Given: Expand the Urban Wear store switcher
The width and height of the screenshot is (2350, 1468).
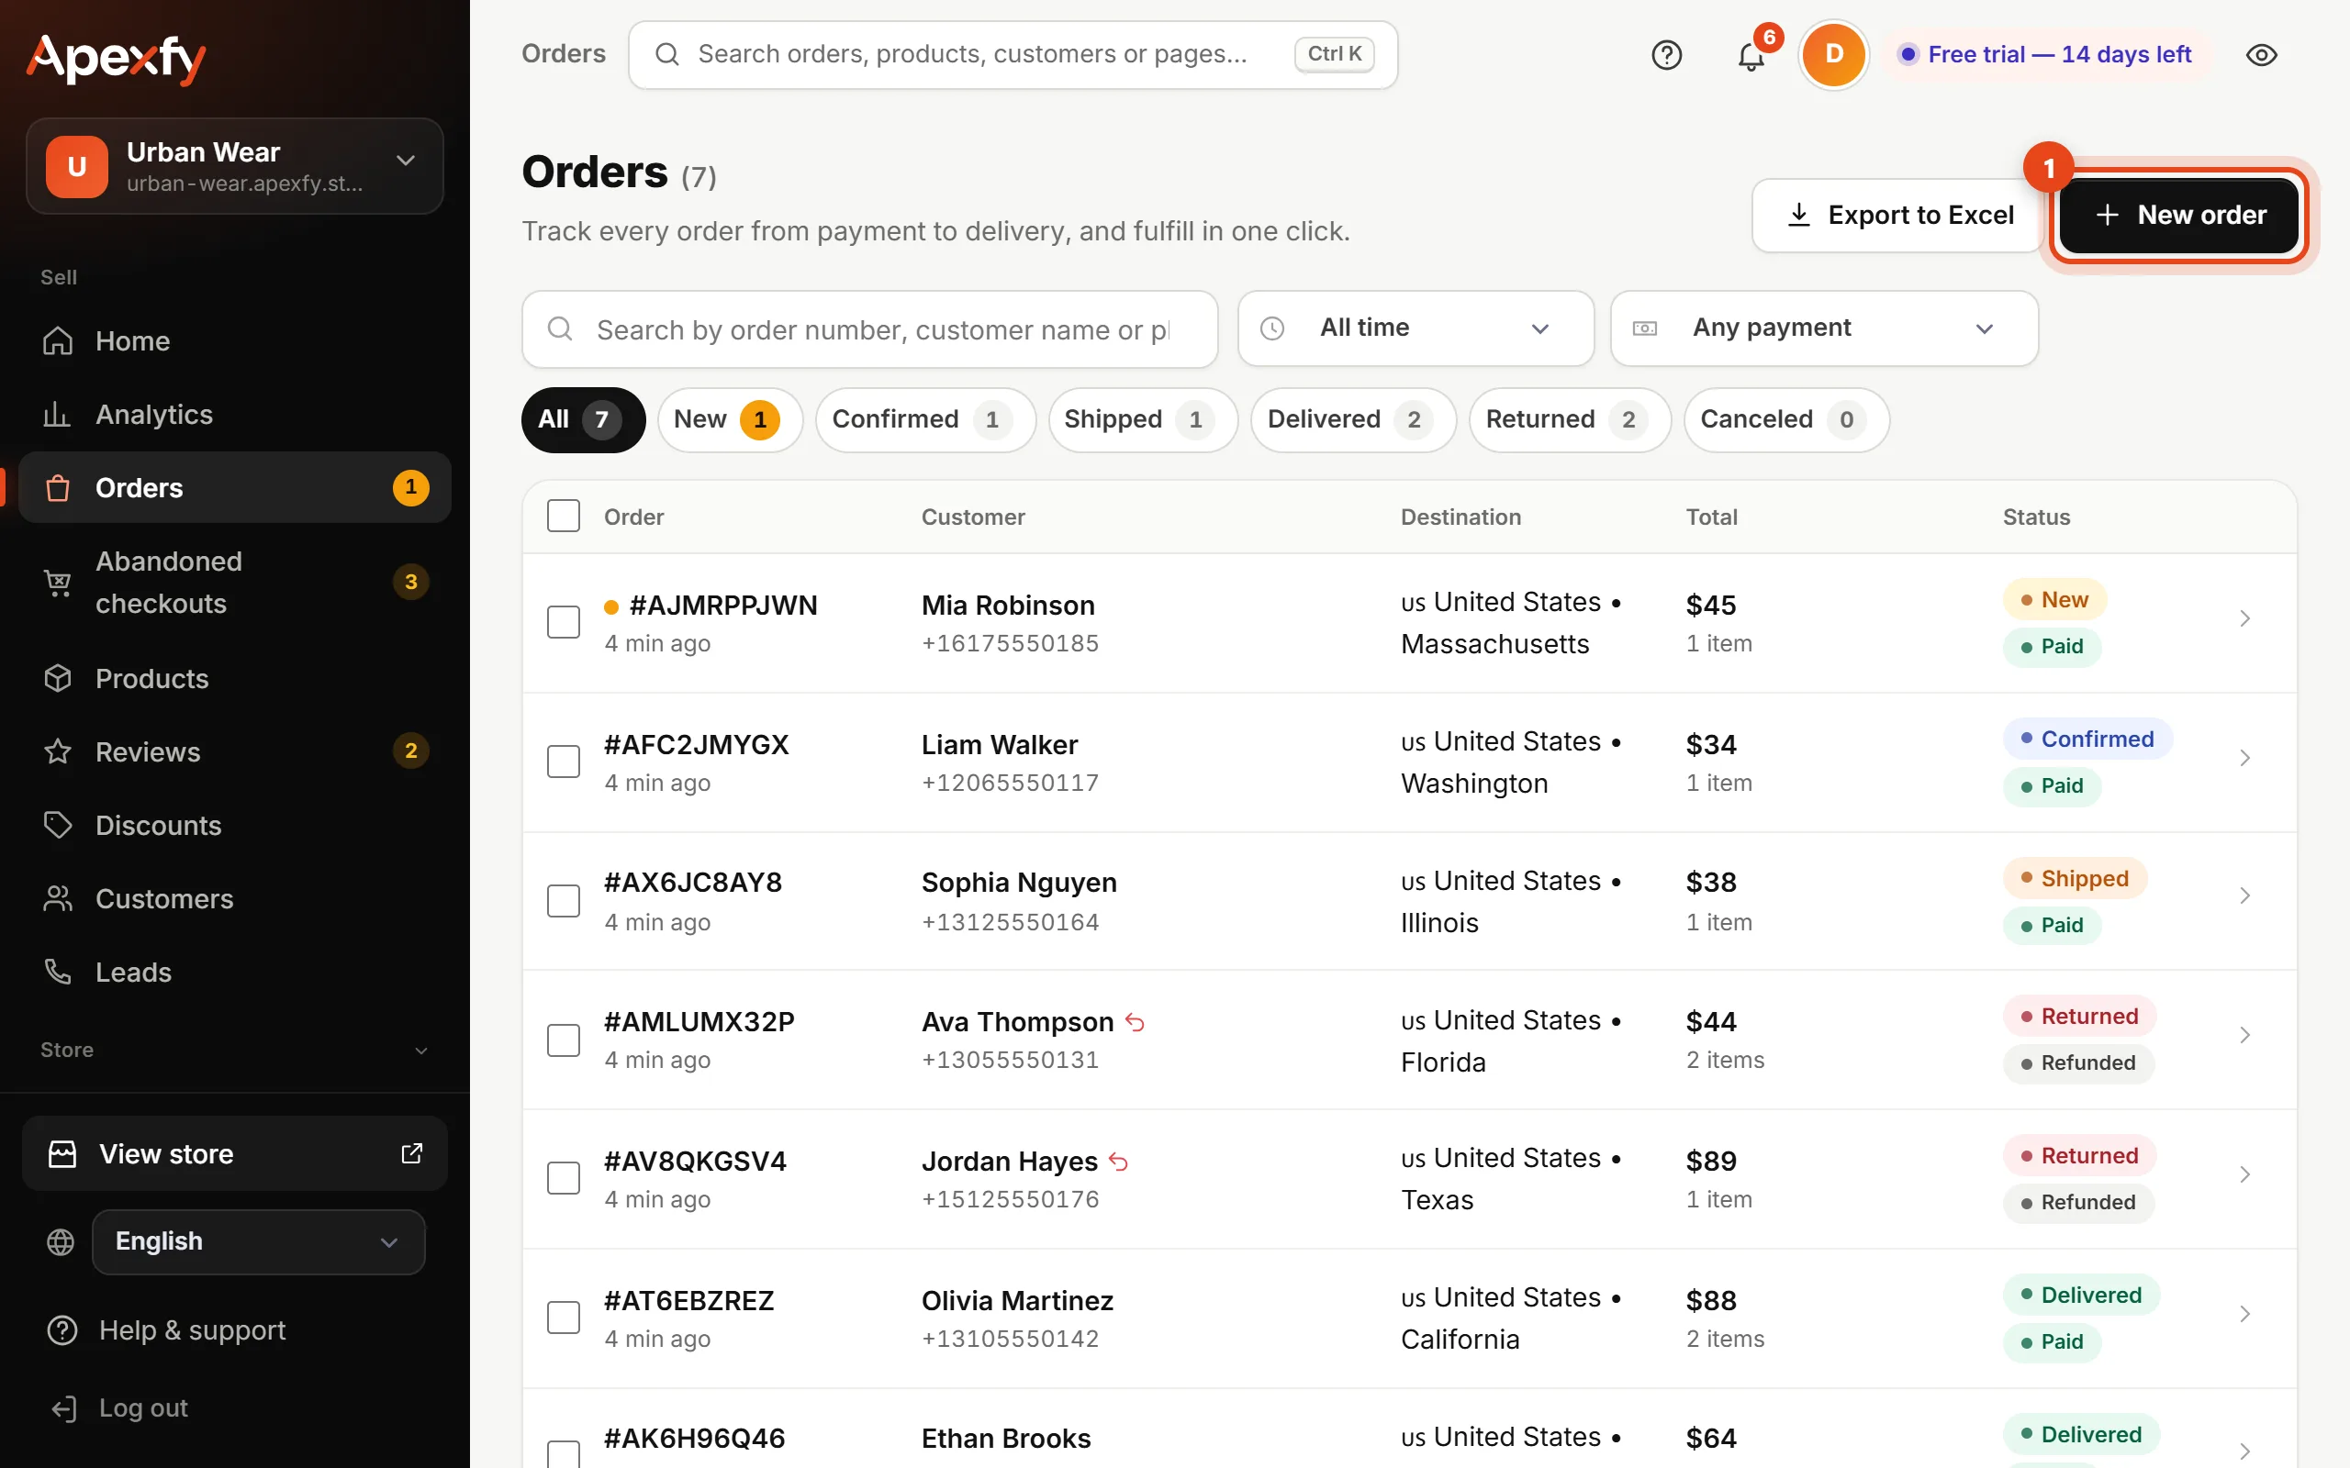Looking at the screenshot, I should pyautogui.click(x=235, y=166).
